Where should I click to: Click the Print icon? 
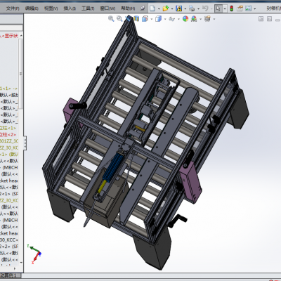coord(192,8)
